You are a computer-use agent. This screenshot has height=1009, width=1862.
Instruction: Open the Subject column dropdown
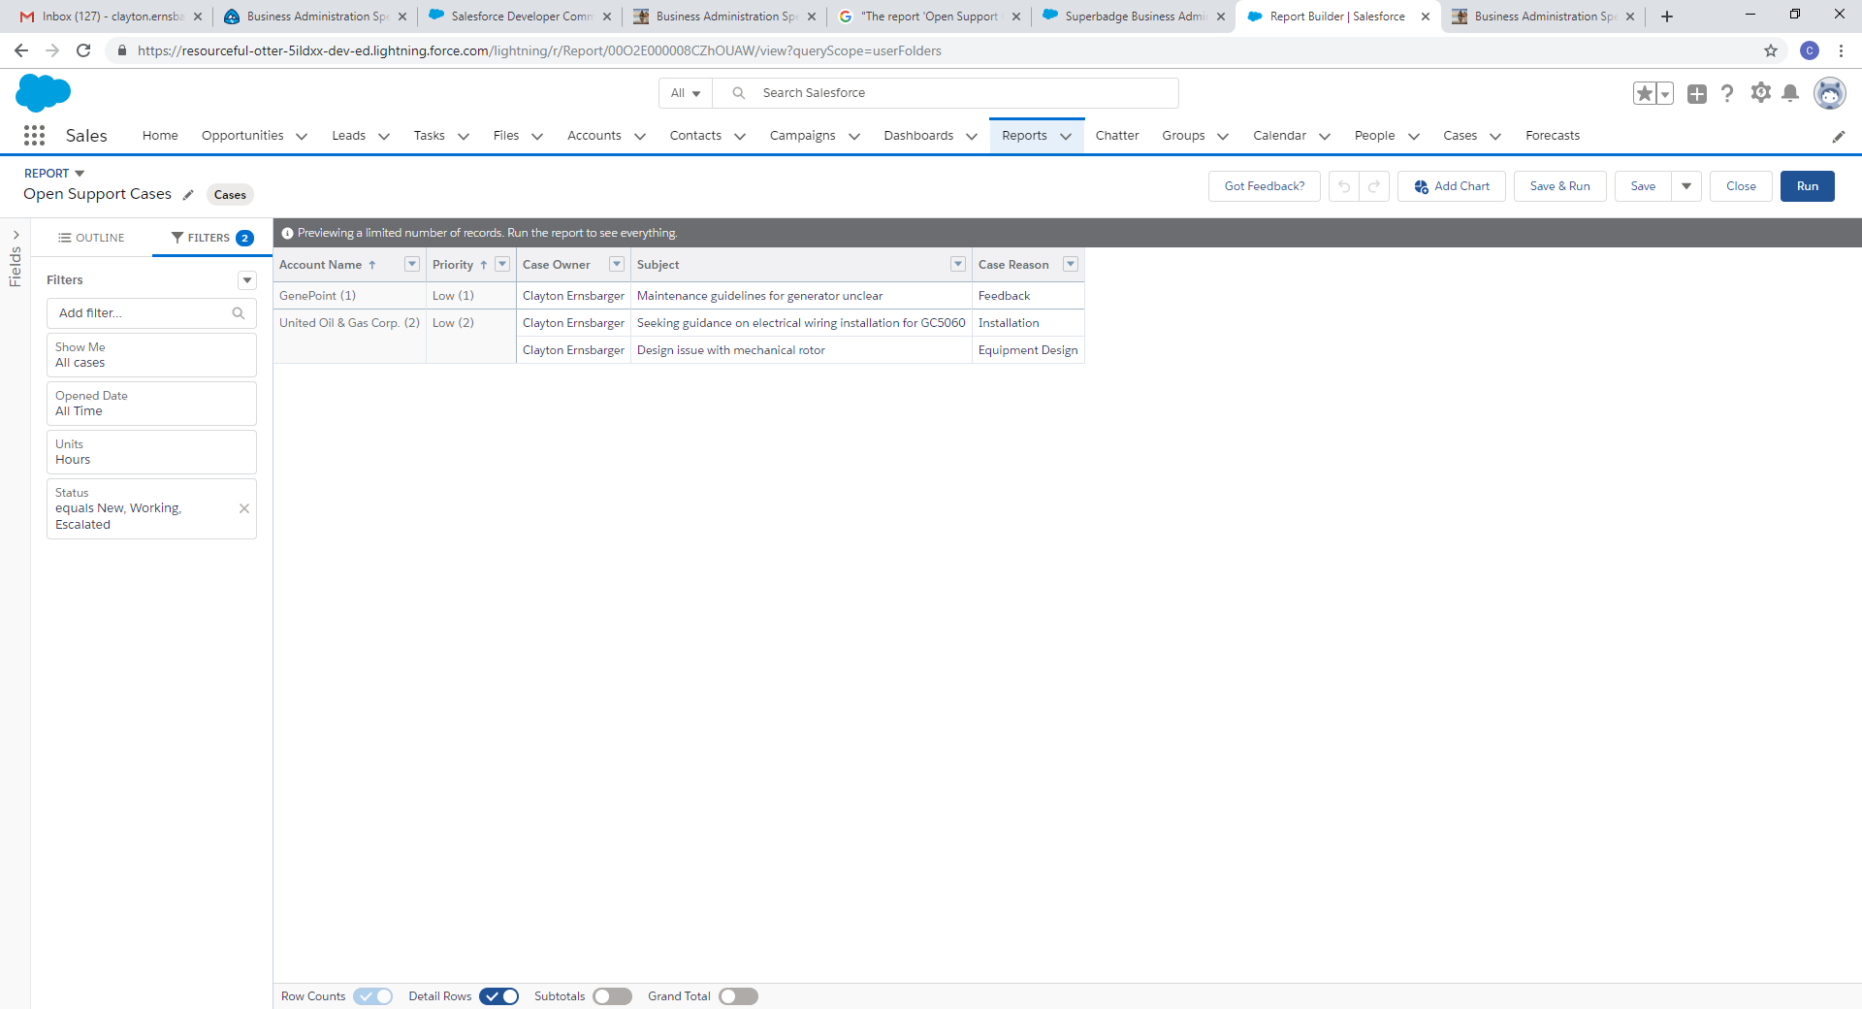pos(958,264)
